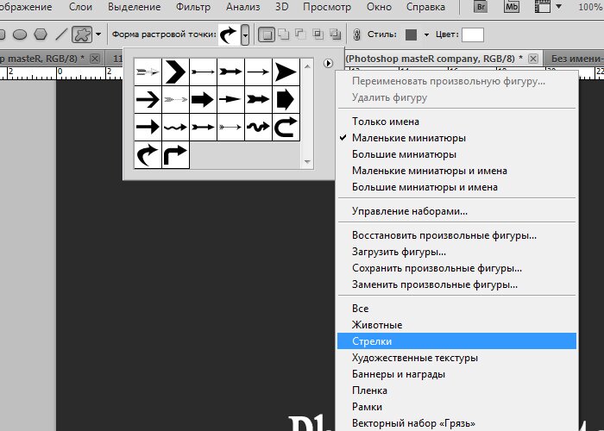The width and height of the screenshot is (604, 431).
Task: Switch to Большие миниатюры view
Action: click(x=405, y=154)
